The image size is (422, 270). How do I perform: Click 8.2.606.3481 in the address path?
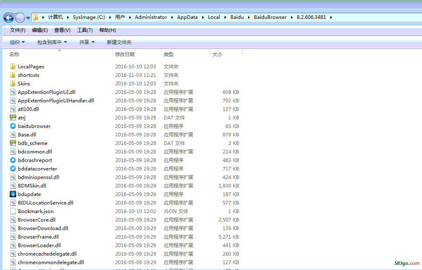(x=311, y=17)
